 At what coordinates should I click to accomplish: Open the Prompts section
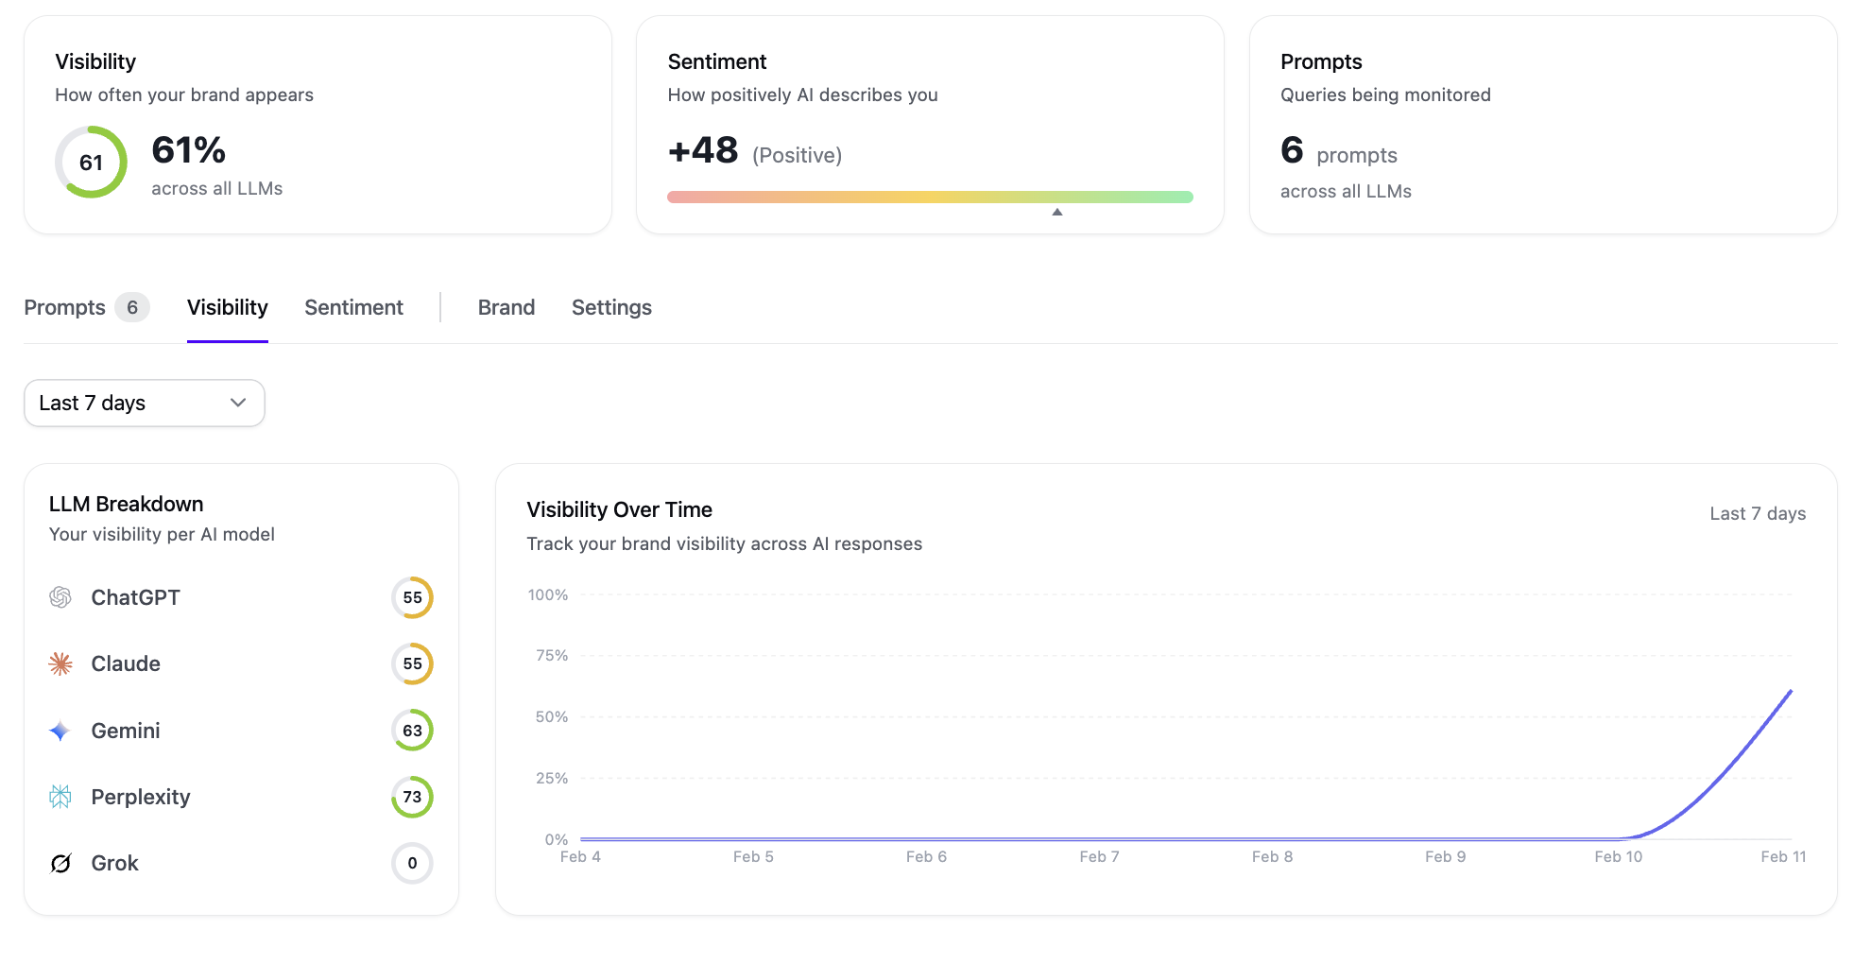64,307
